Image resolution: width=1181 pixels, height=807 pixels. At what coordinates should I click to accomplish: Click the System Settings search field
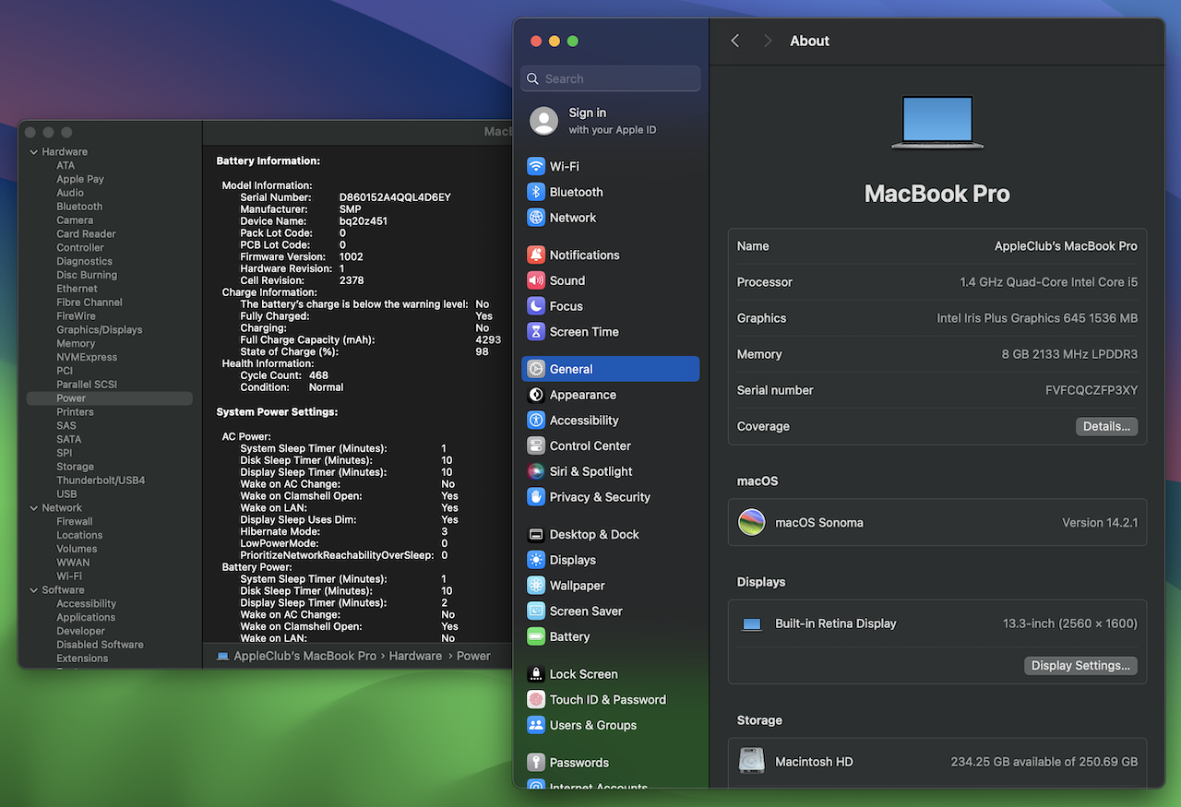coord(611,78)
